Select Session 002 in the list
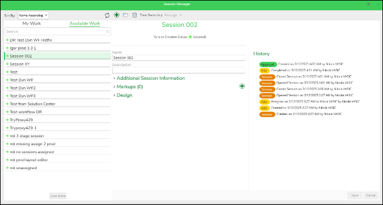This screenshot has width=383, height=205. click(x=58, y=56)
